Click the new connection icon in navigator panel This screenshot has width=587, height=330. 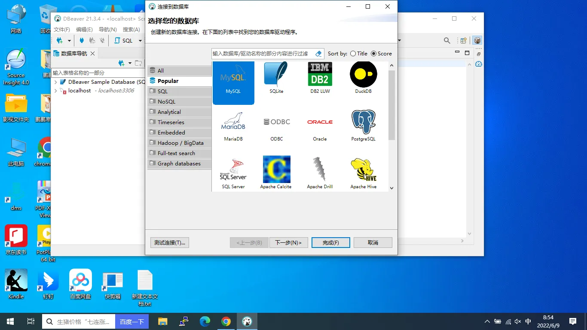[122, 63]
